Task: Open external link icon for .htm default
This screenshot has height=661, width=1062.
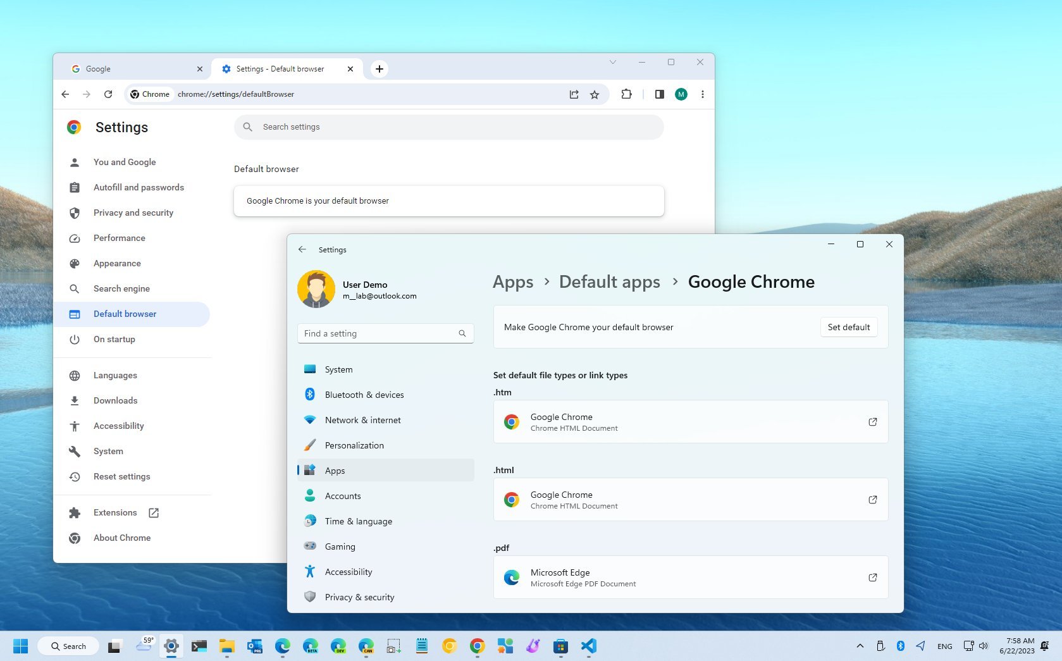Action: click(872, 422)
